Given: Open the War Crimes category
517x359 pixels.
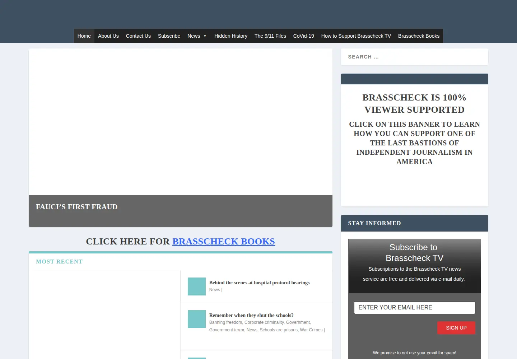Looking at the screenshot, I should 311,330.
